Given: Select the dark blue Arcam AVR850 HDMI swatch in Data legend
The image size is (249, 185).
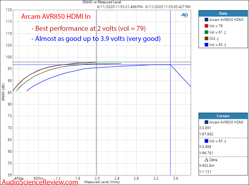Looking at the screenshot, I should pyautogui.click(x=206, y=20).
